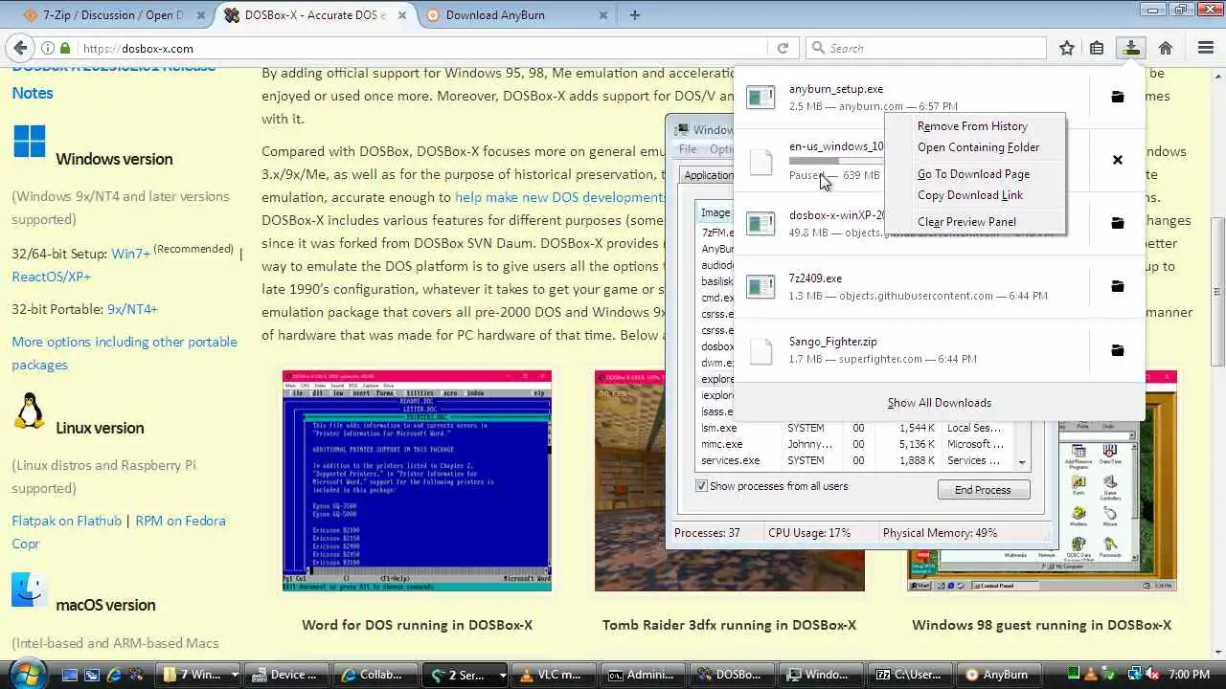Open Flatpak on Flathub link

[66, 521]
